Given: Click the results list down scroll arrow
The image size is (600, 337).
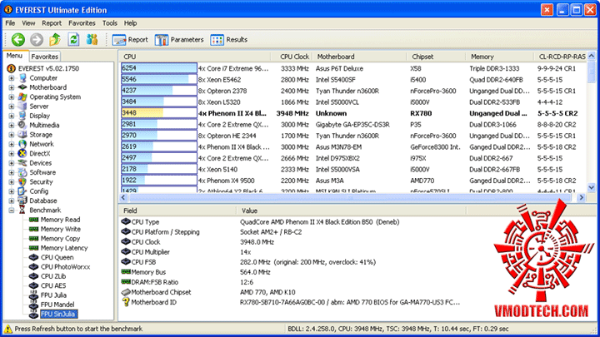Looking at the screenshot, I should [592, 187].
